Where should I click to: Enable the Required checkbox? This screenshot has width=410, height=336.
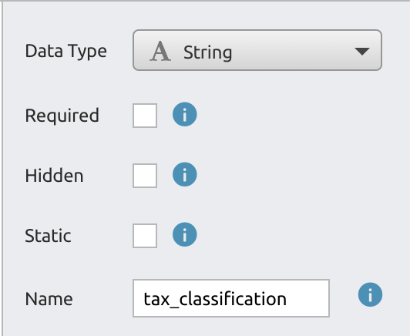(145, 116)
